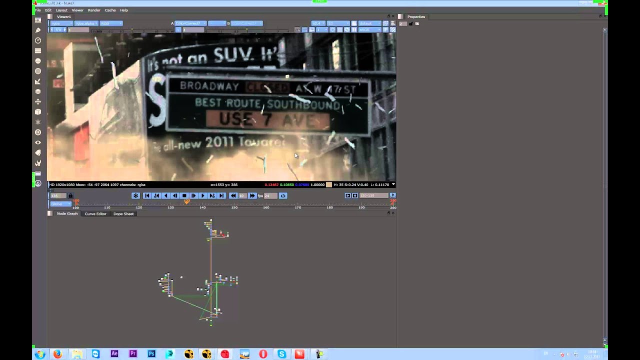This screenshot has width=640, height=360.
Task: Skip forward by ten frames
Action: [251, 195]
